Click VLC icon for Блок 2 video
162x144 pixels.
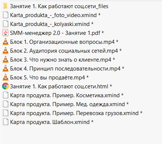click(x=6, y=50)
